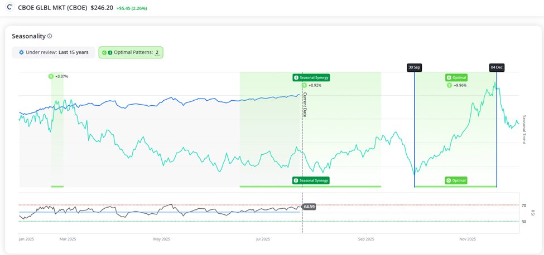Click the top Optimal badge
544x255 pixels.
[x=456, y=77]
